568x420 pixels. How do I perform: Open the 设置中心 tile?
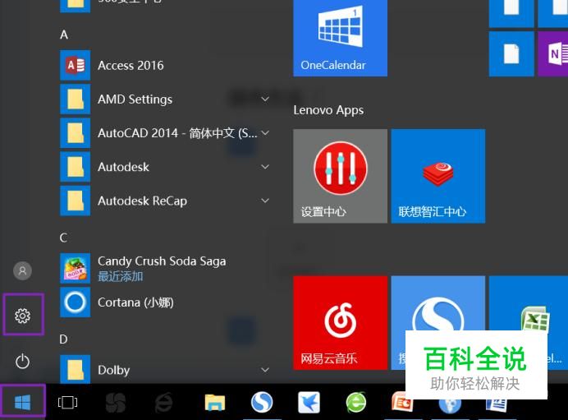(340, 176)
